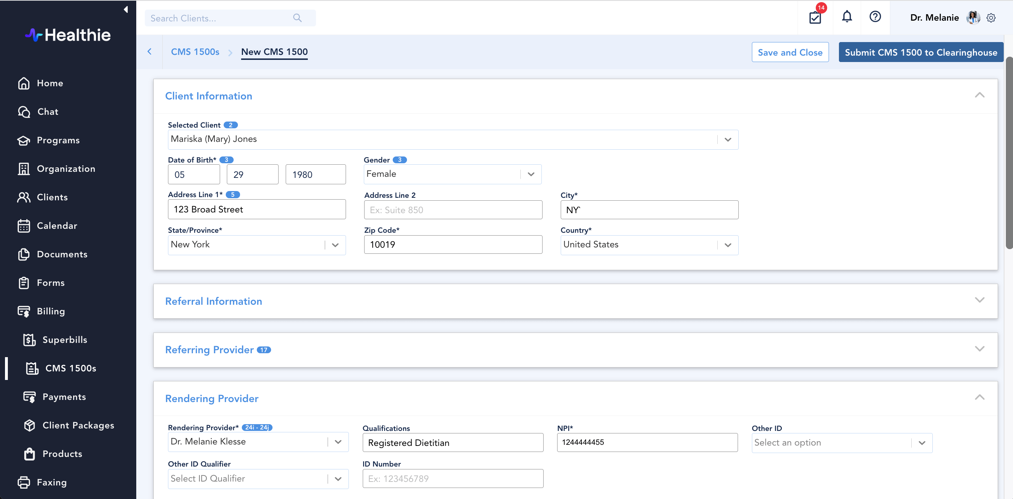
Task: Open the Selected Client dropdown
Action: [728, 139]
